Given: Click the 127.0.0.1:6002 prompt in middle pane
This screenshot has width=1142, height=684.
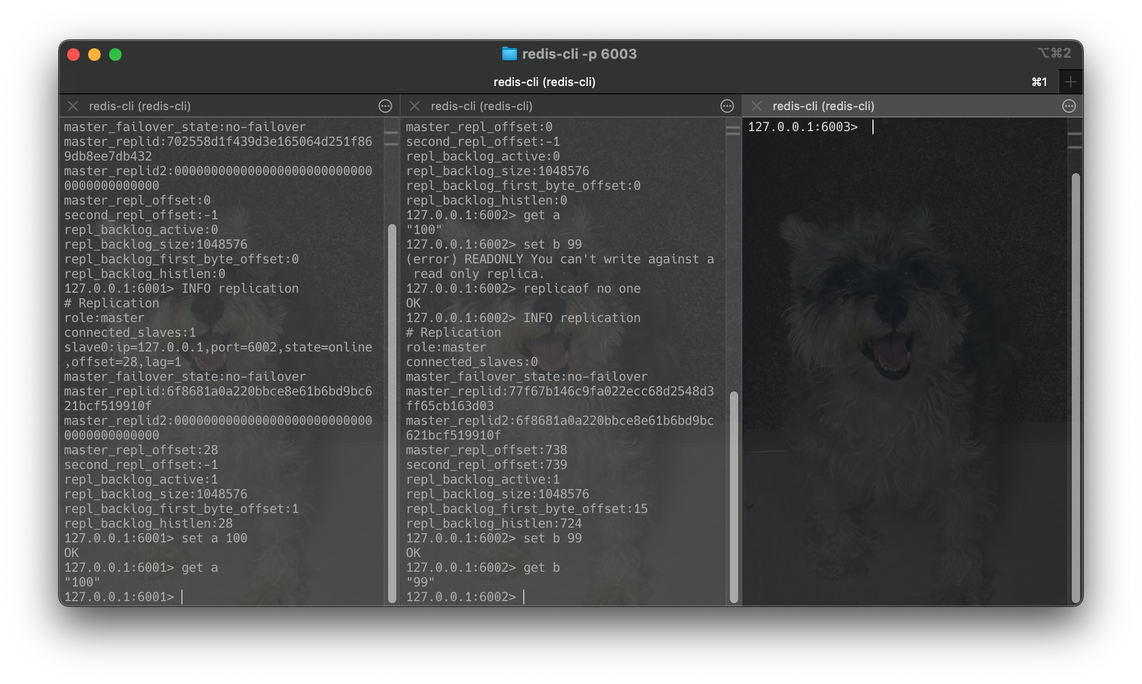Looking at the screenshot, I should point(461,596).
